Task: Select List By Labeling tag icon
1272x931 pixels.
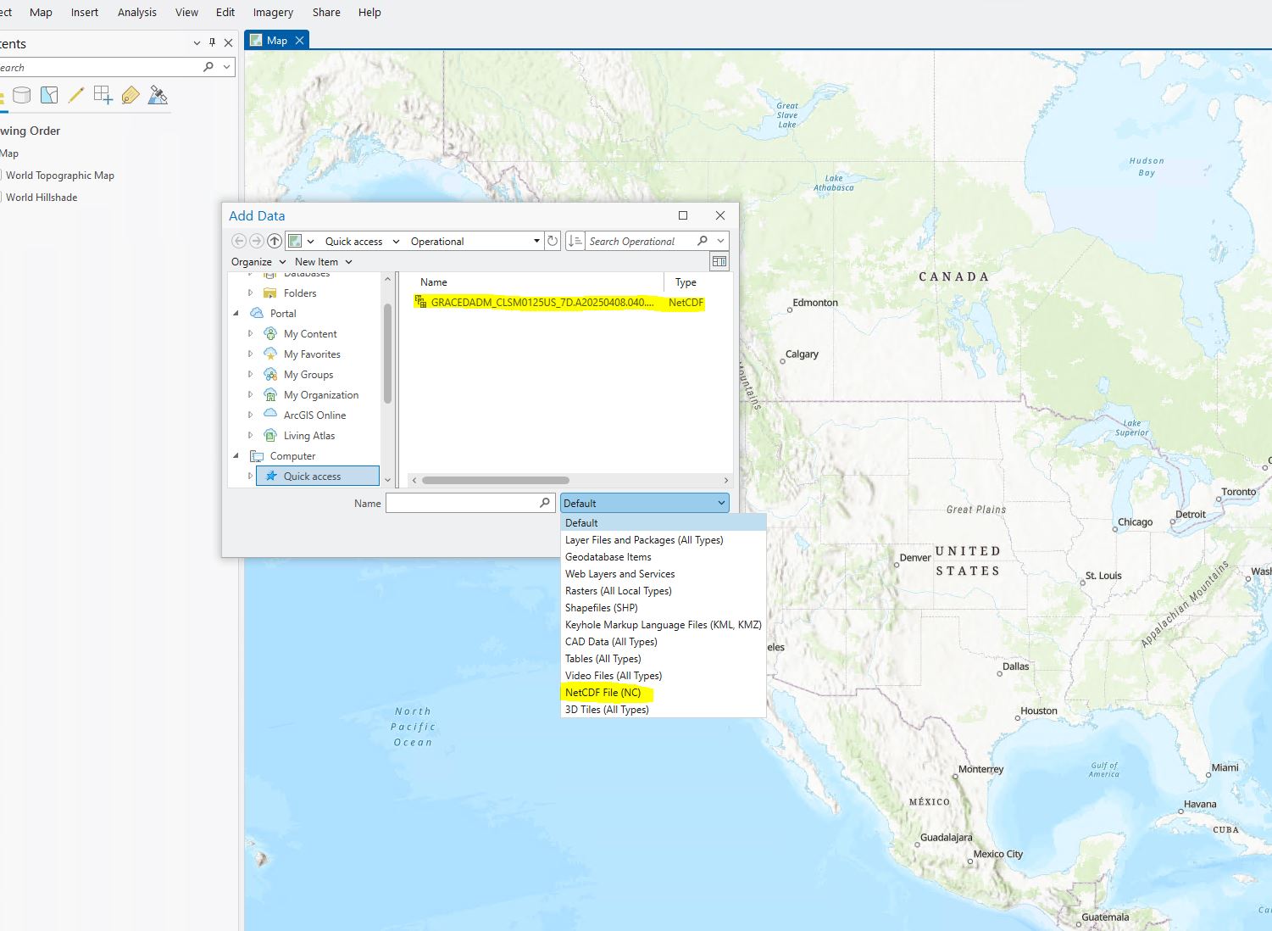Action: (131, 95)
